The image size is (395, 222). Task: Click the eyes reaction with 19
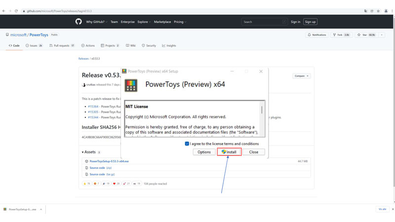tap(137, 184)
